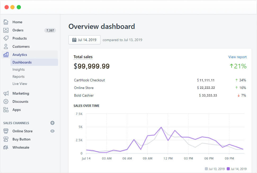
Task: Click the Home house icon
Action: (6, 22)
